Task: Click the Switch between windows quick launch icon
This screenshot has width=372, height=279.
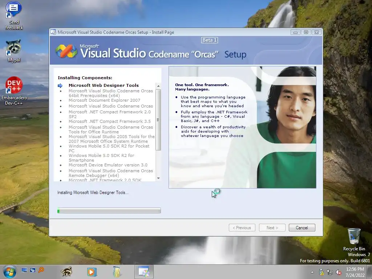Action: (x=33, y=270)
